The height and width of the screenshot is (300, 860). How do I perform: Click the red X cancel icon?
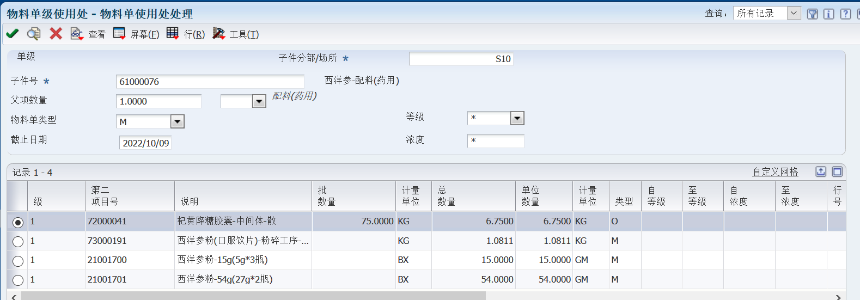[56, 34]
